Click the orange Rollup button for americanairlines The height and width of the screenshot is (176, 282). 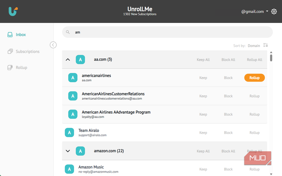point(254,78)
